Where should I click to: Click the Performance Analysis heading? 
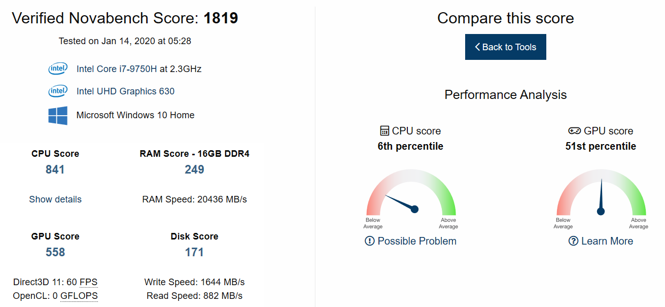[x=506, y=95]
